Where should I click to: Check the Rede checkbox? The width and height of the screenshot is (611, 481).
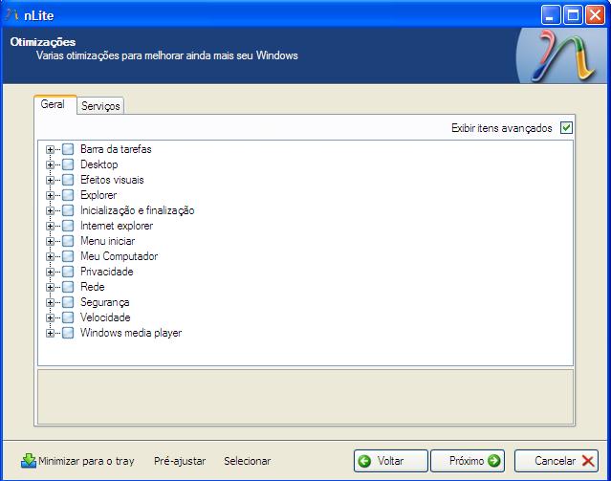pyautogui.click(x=68, y=287)
